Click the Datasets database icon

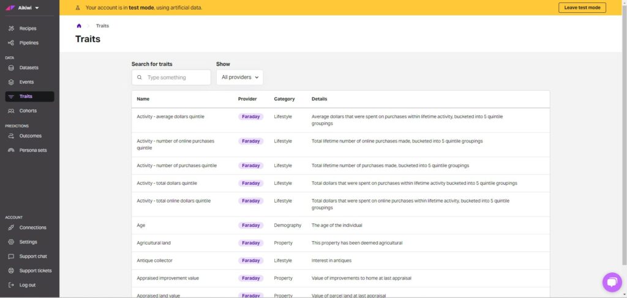(11, 68)
